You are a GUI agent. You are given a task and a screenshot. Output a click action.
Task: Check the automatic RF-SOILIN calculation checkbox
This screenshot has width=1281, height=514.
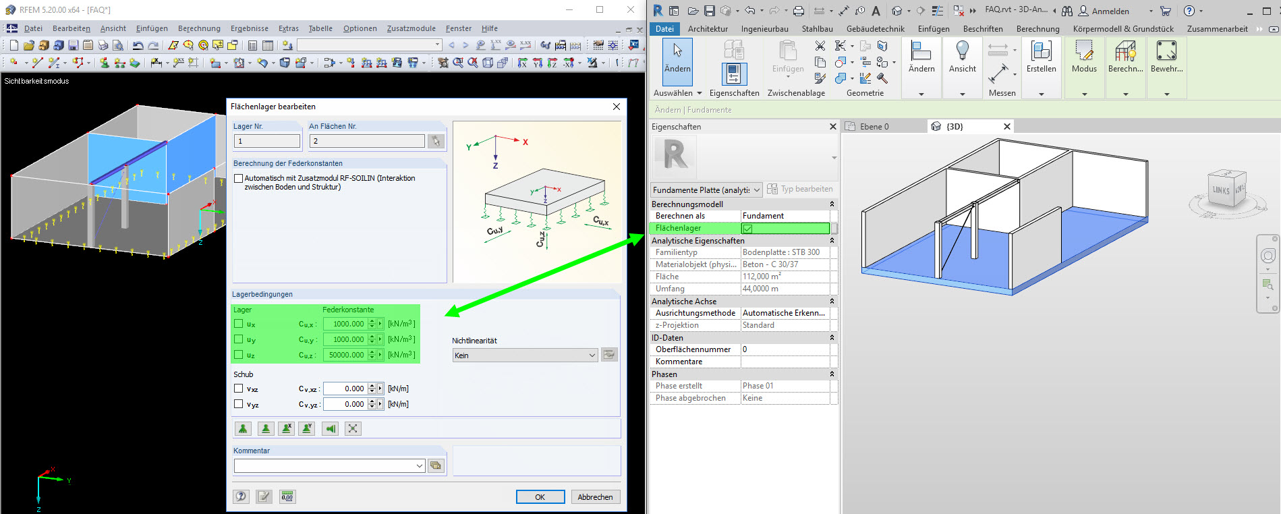pos(238,179)
